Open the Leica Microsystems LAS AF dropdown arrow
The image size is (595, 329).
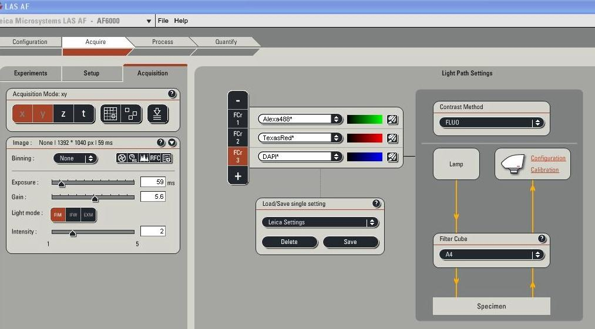[149, 21]
